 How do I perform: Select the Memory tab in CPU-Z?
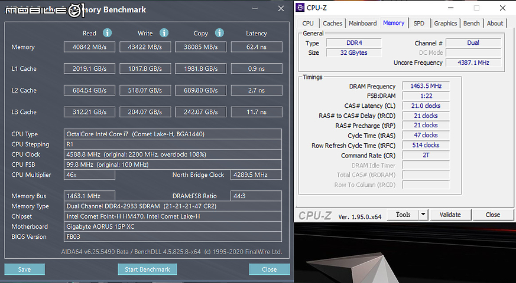pyautogui.click(x=394, y=22)
